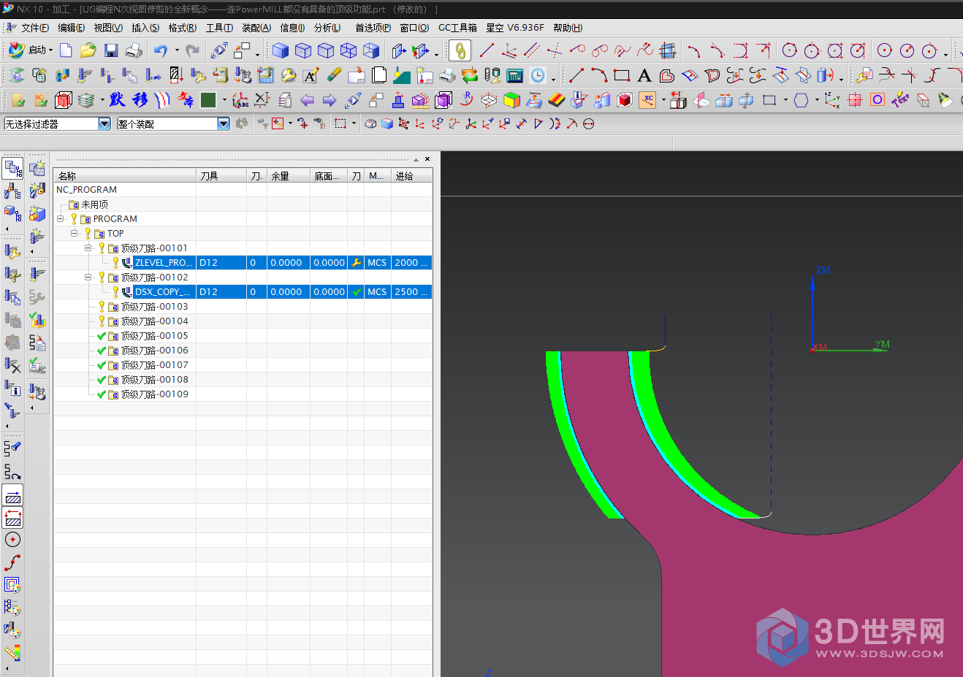This screenshot has width=963, height=677.
Task: Click the circle by center point icon
Action: coord(885,50)
